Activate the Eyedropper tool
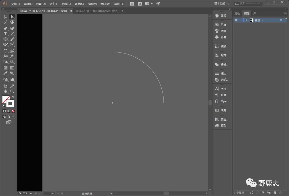 click(x=5, y=73)
